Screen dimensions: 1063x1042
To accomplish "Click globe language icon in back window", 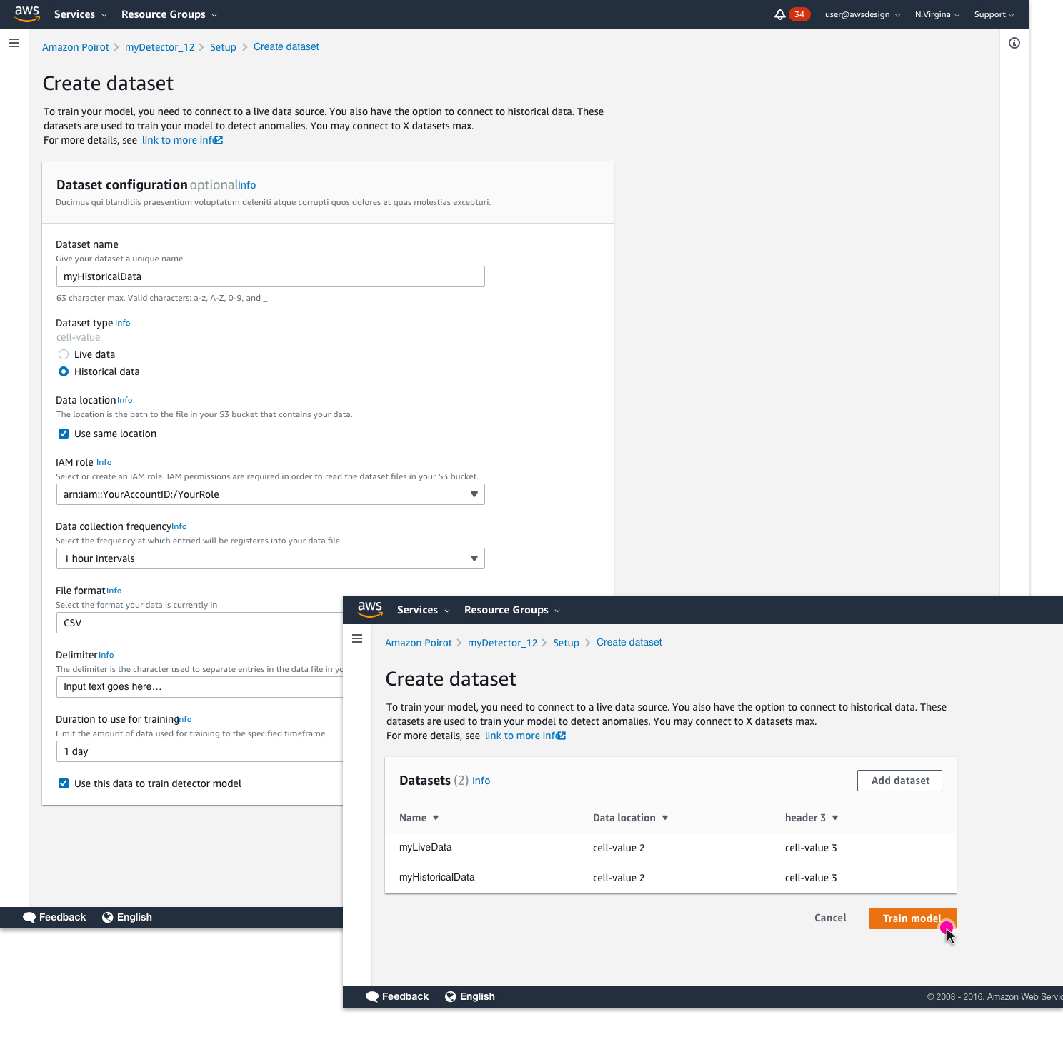I will click(108, 917).
